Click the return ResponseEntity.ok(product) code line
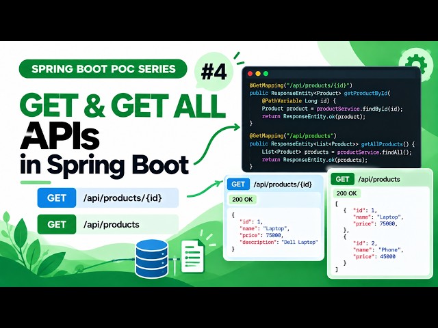The height and width of the screenshot is (328, 438). click(313, 116)
